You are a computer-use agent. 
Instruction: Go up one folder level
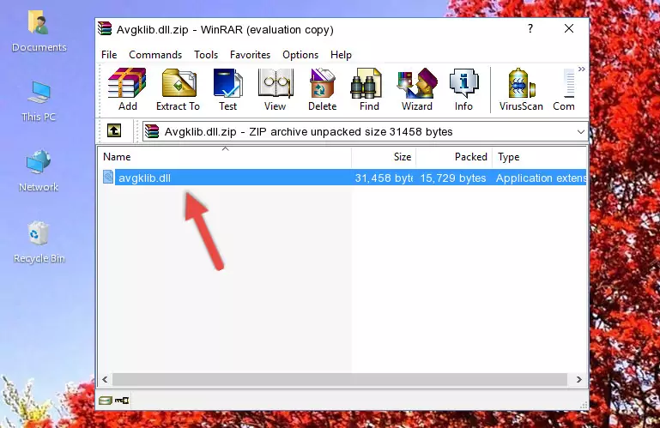point(114,131)
